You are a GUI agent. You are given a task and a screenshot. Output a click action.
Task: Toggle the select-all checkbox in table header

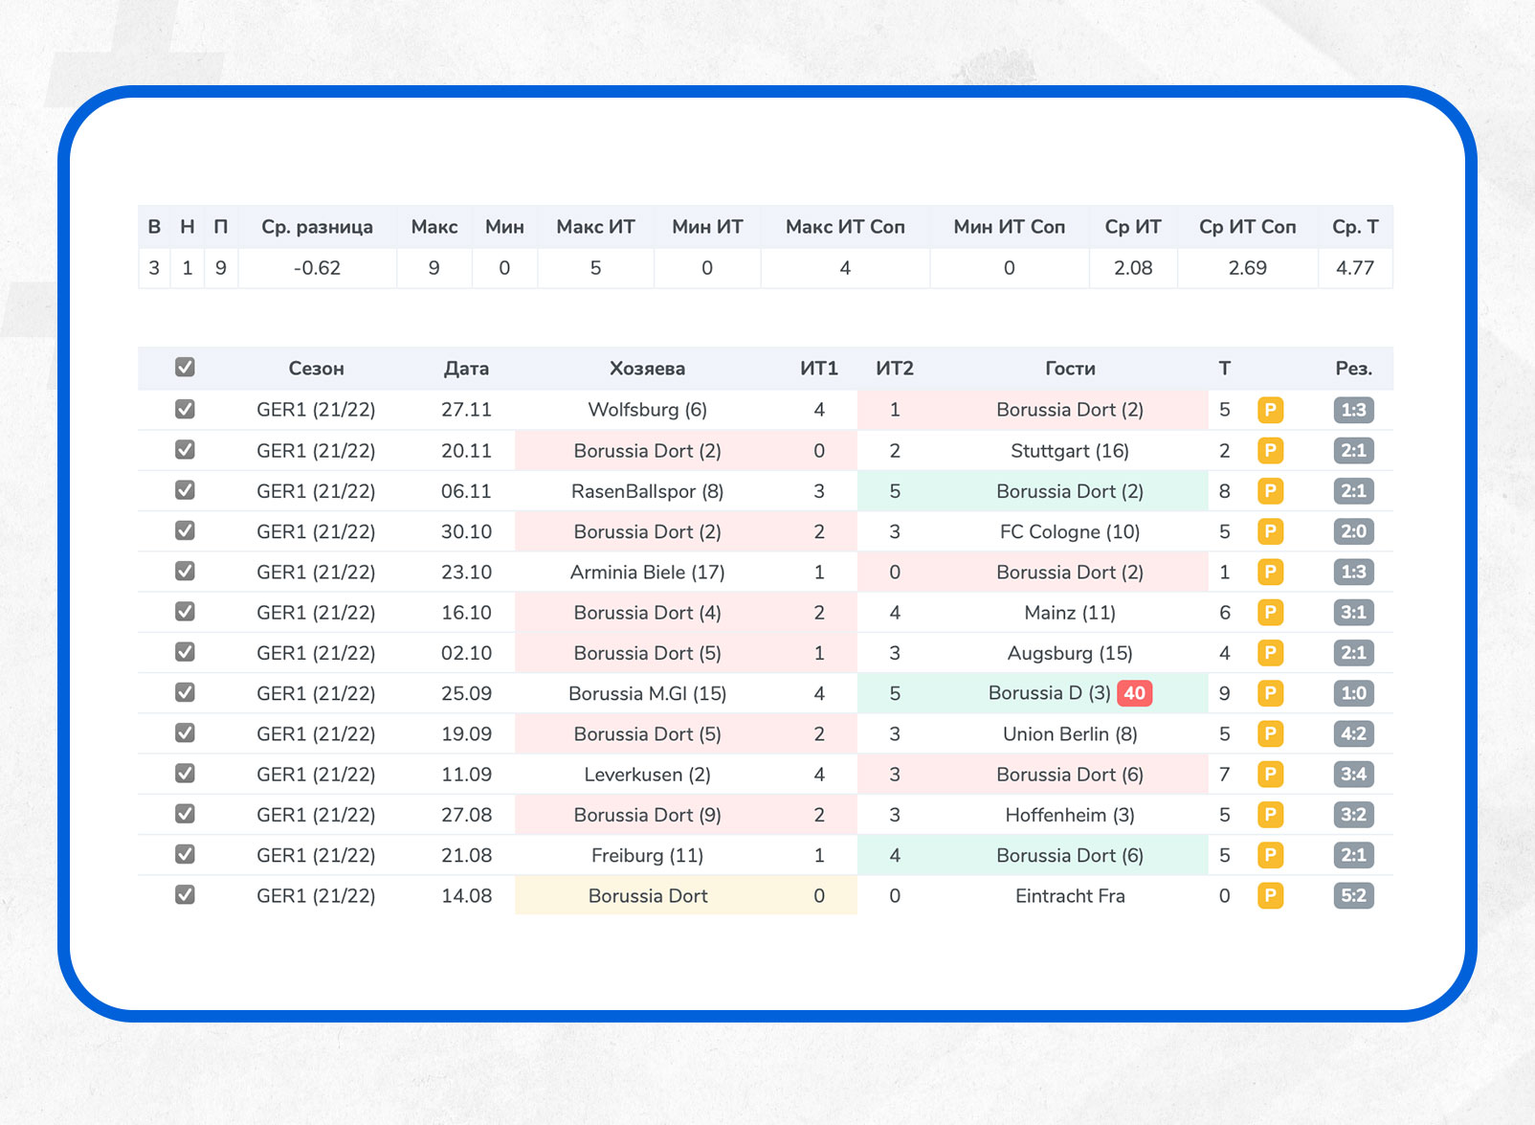[185, 368]
